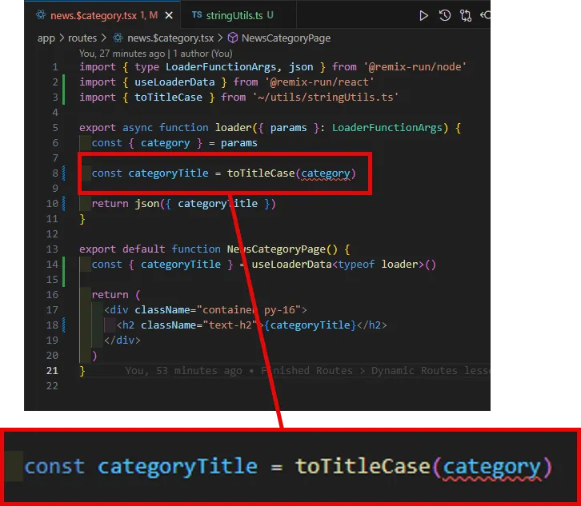This screenshot has width=581, height=506.
Task: Click the React file icon on news.$category.tsx tab
Action: tap(41, 15)
